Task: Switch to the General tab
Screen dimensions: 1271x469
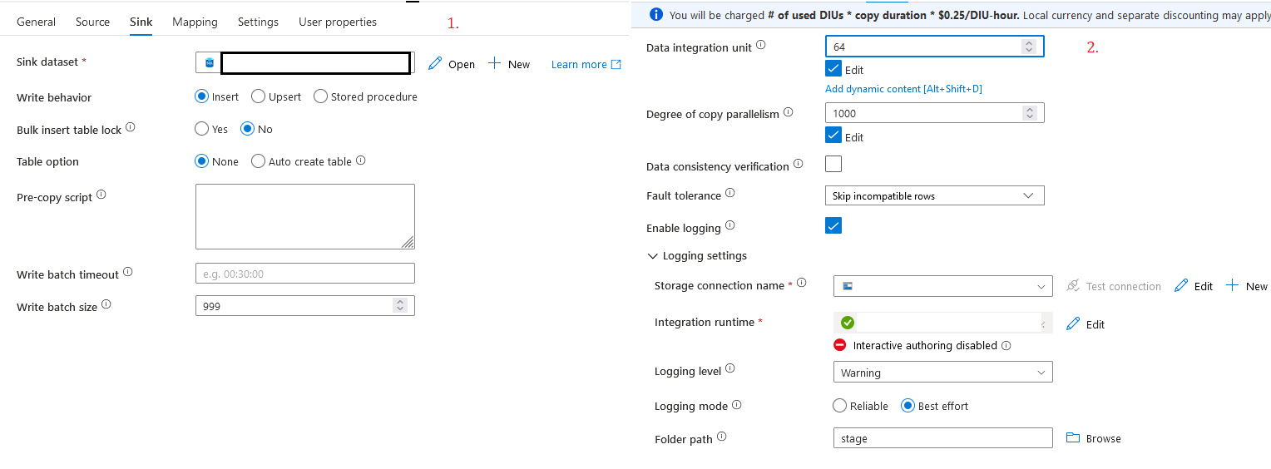Action: (x=37, y=22)
